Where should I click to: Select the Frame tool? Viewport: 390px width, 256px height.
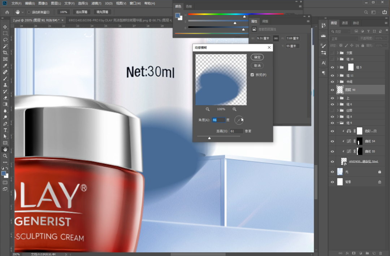pyautogui.click(x=5, y=59)
